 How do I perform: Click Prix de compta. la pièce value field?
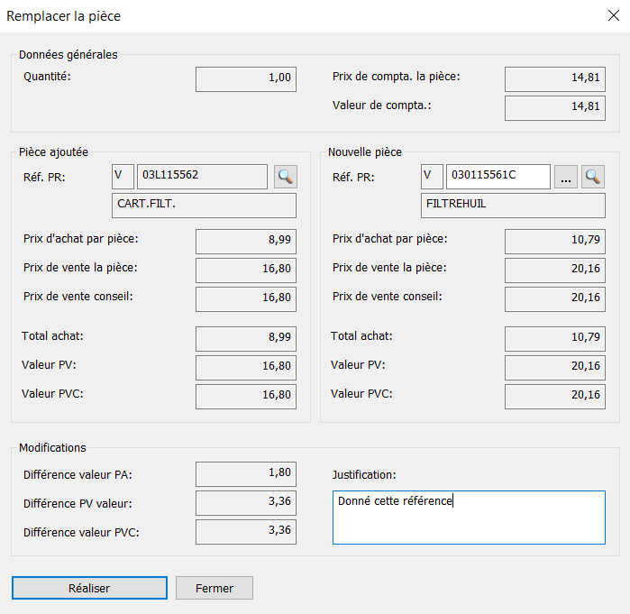(x=555, y=79)
